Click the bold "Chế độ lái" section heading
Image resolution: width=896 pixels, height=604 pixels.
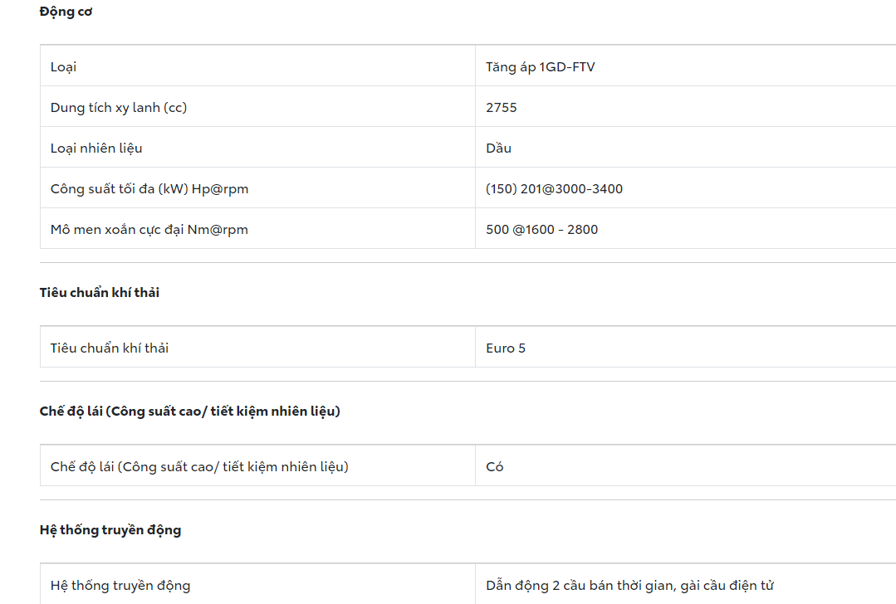189,412
